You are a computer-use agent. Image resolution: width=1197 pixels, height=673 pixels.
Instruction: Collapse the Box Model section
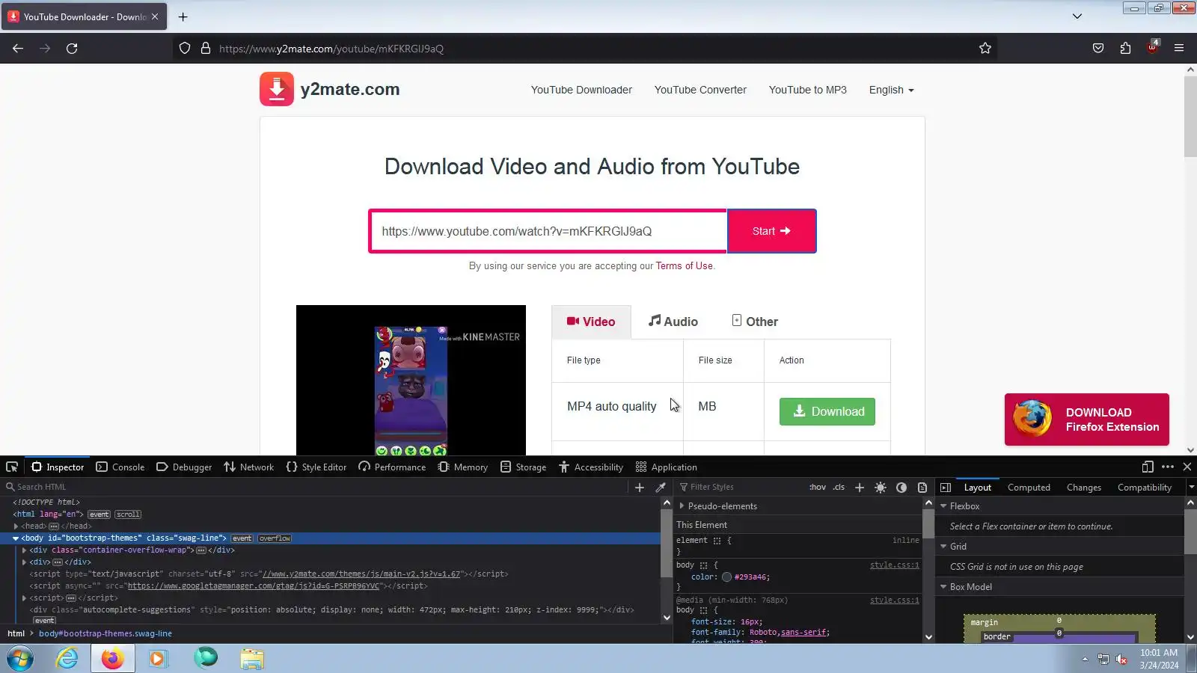click(x=943, y=587)
